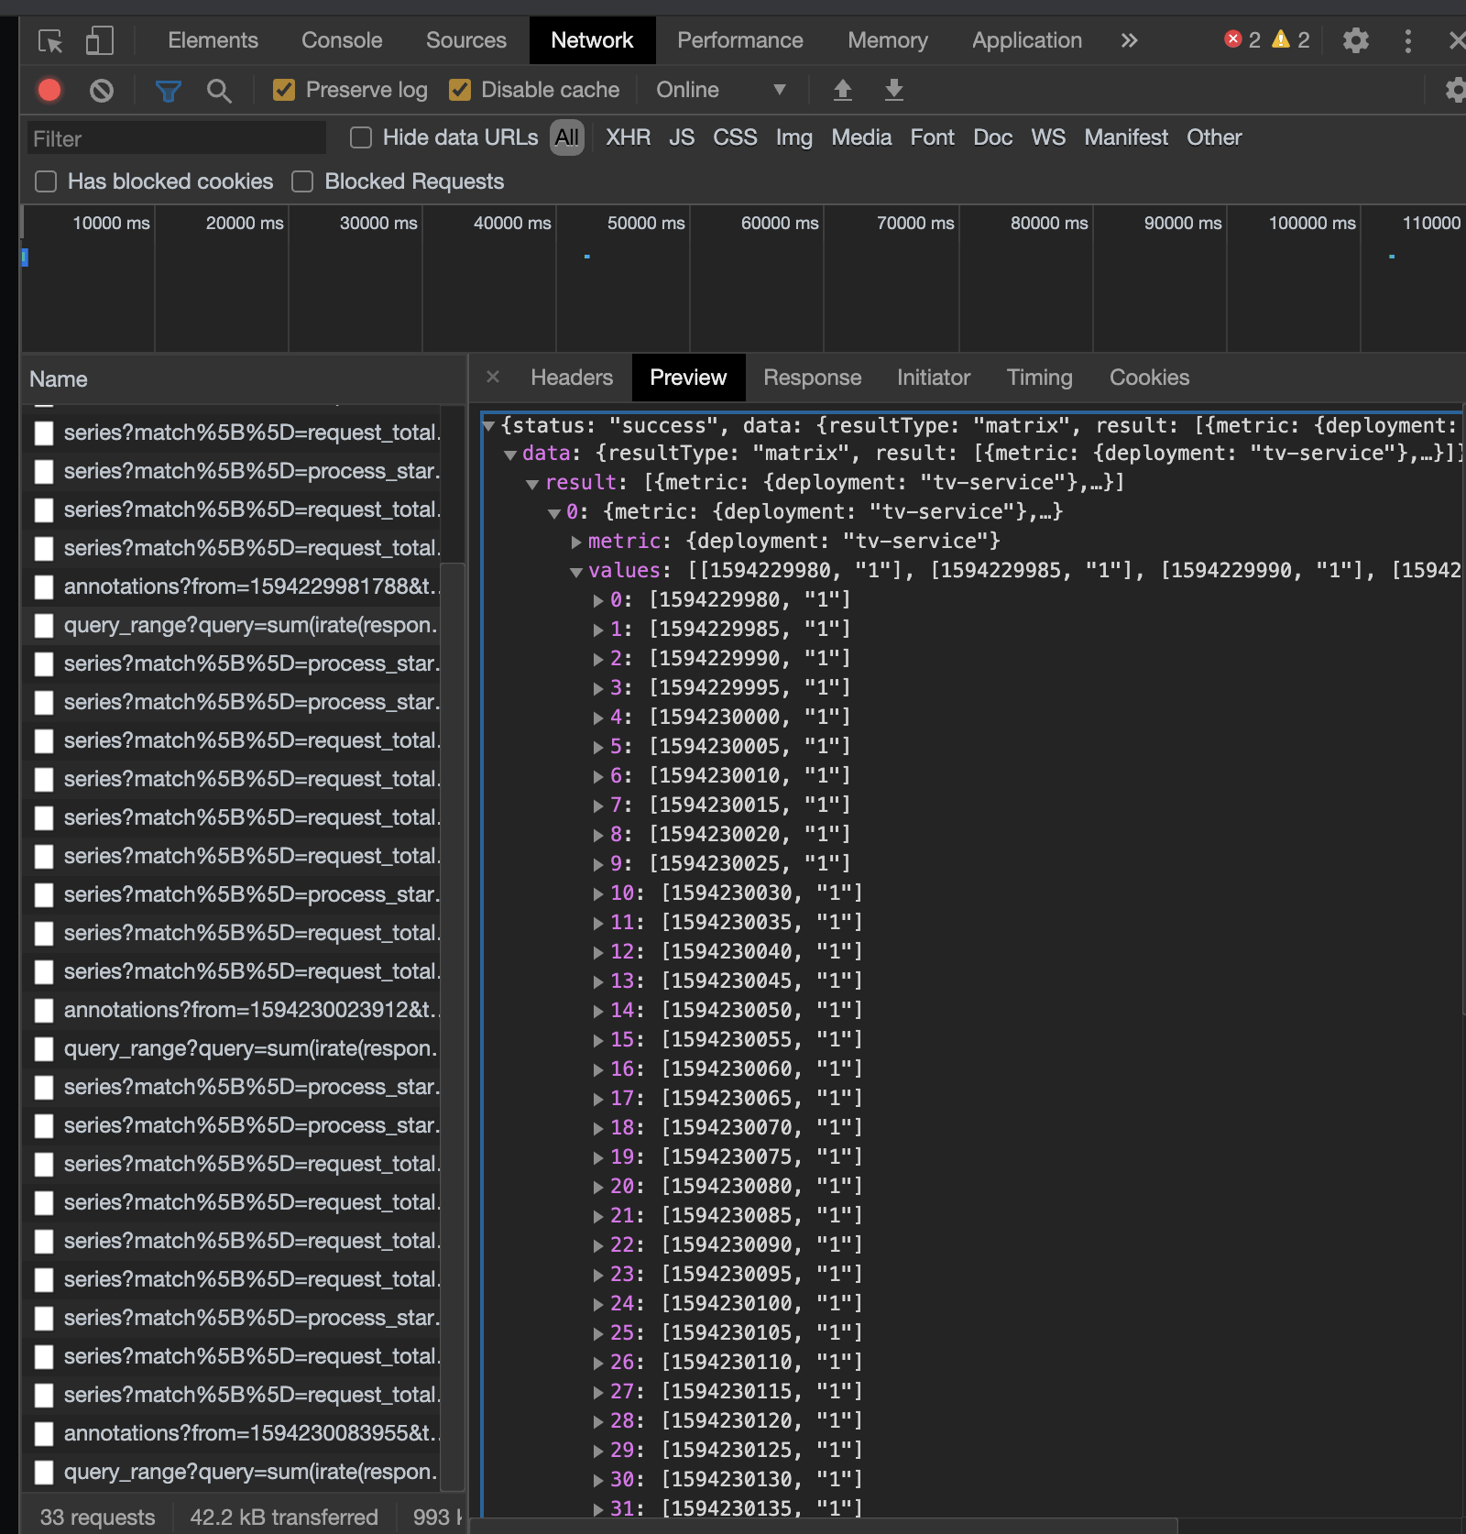The width and height of the screenshot is (1466, 1534).
Task: Collapse the data node triangle
Action: (x=510, y=455)
